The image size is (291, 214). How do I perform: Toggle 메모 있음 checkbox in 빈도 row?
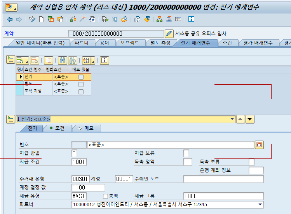point(81,84)
